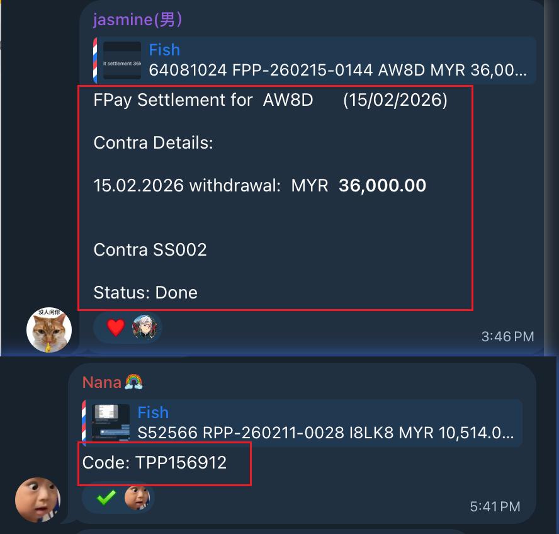The height and width of the screenshot is (534, 559).
Task: Open the orange cat avatar profile
Action: 49,331
